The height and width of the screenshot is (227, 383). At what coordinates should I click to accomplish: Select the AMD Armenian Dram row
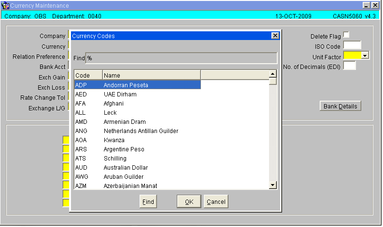[138, 121]
